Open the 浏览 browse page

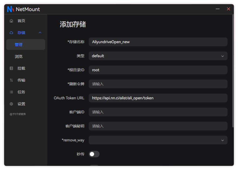pos(26,56)
